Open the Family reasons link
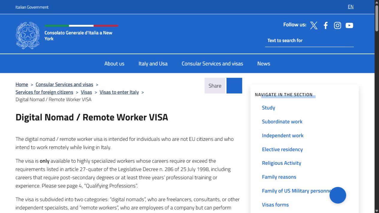Image resolution: width=379 pixels, height=213 pixels. (279, 177)
